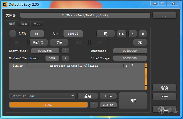Viewport: 183px width, 119px height.
Task: Click the Microsoft Linker(12.0)[EXE32] result
Action: (75, 66)
